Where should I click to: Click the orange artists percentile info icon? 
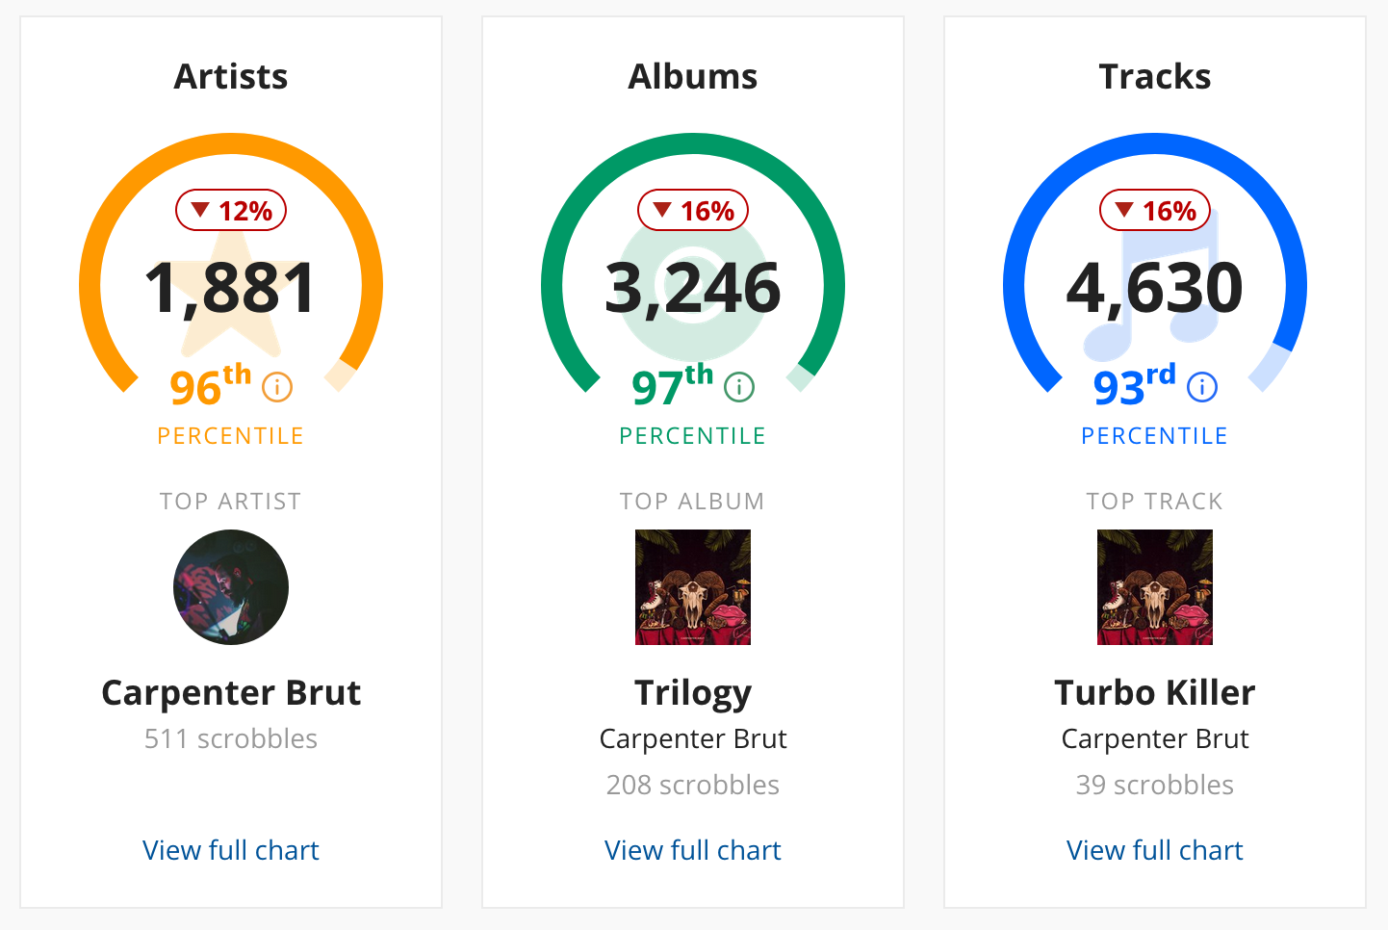pos(277,387)
